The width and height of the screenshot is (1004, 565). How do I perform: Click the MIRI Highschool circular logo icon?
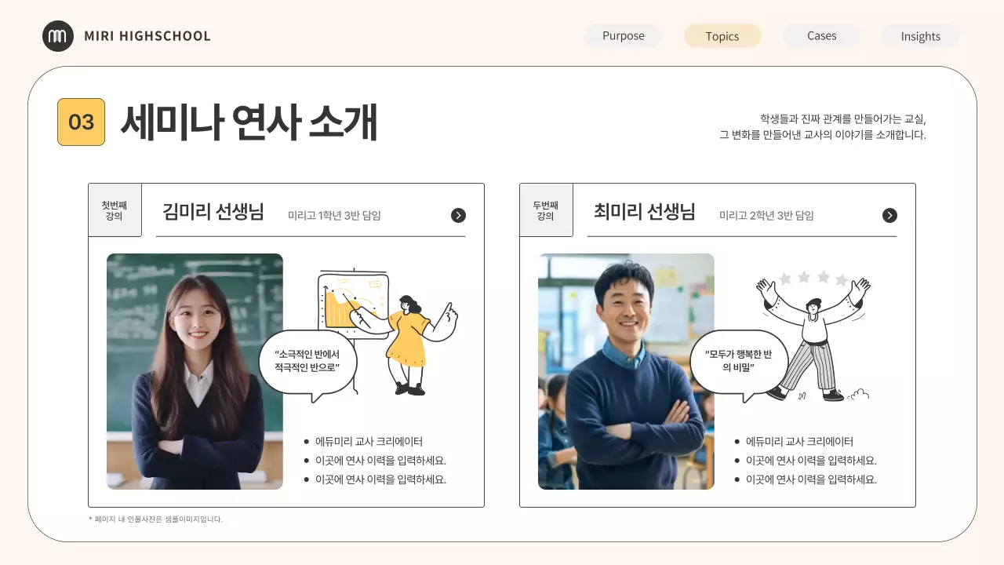[x=58, y=35]
